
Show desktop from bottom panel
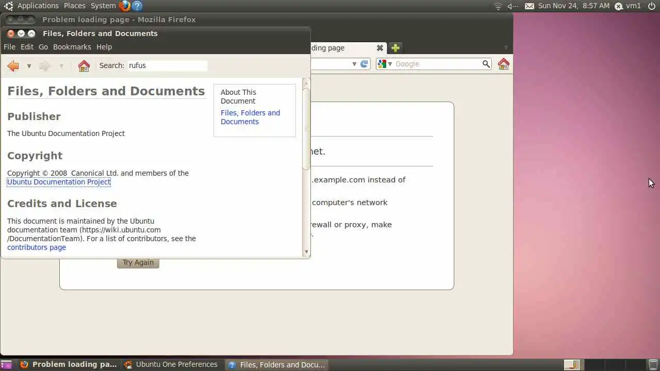coord(6,365)
